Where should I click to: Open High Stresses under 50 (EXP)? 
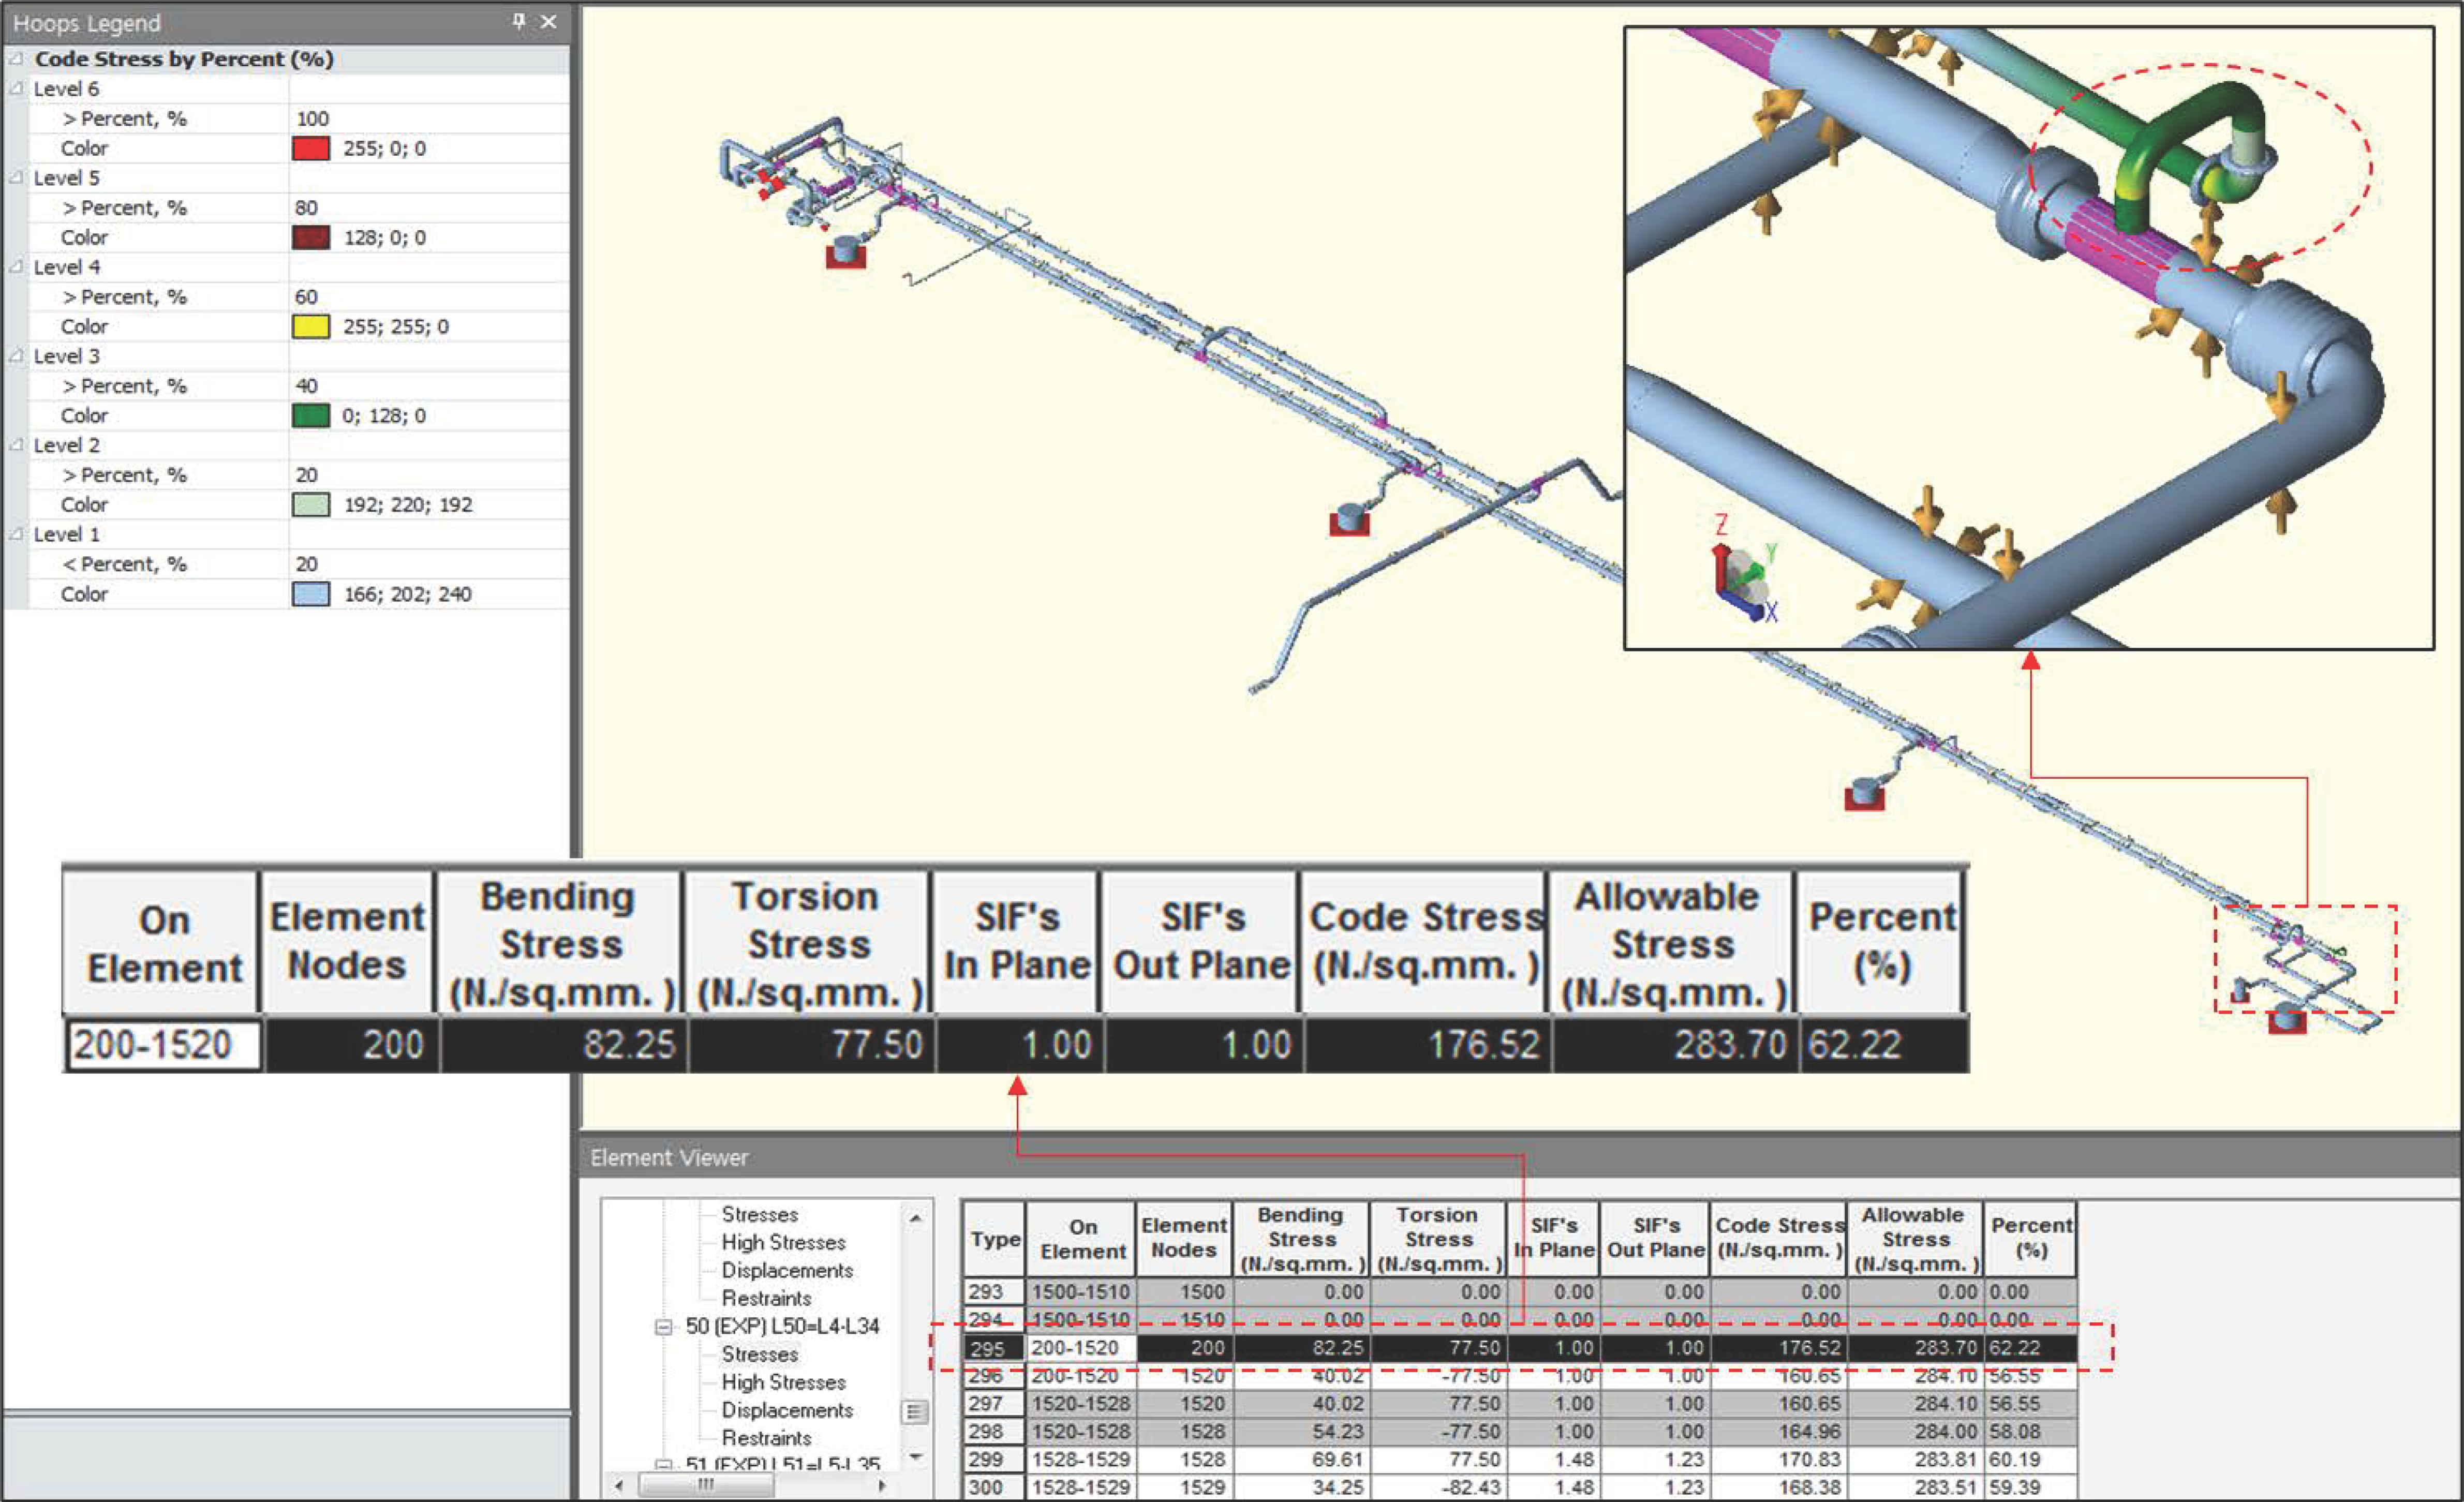783,1382
